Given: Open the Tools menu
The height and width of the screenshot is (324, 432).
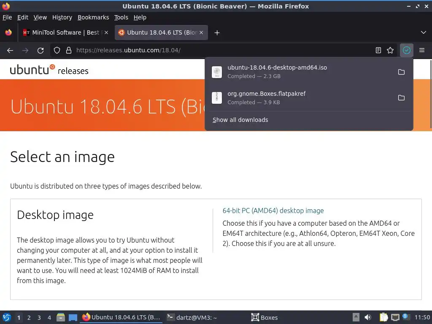Looking at the screenshot, I should pos(121,17).
